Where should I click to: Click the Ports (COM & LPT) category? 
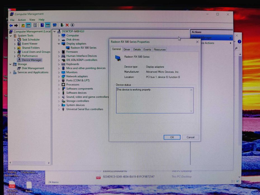[78, 81]
